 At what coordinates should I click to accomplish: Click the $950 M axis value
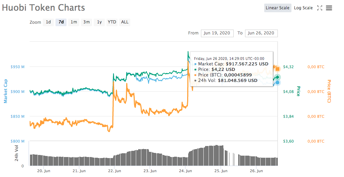click(18, 67)
